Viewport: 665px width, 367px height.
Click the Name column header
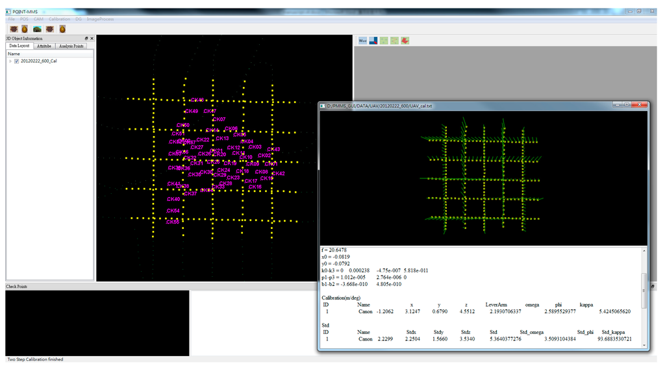(14, 54)
